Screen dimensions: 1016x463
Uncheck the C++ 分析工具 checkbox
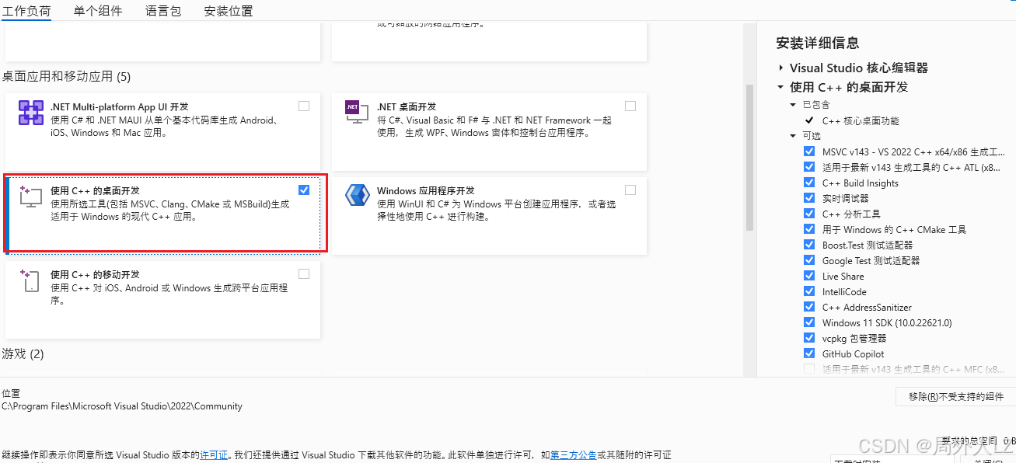pyautogui.click(x=810, y=214)
